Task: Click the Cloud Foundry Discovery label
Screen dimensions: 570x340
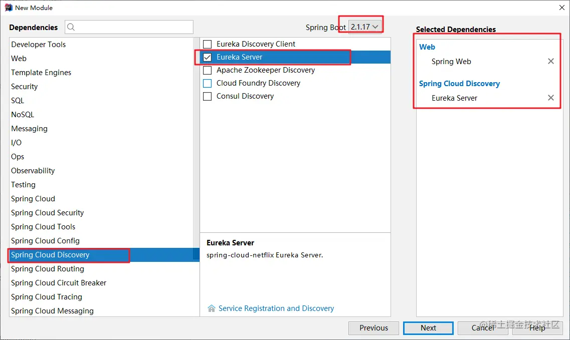Action: (x=259, y=83)
